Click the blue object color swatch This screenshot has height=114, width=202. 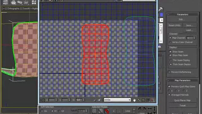[x=161, y=15]
